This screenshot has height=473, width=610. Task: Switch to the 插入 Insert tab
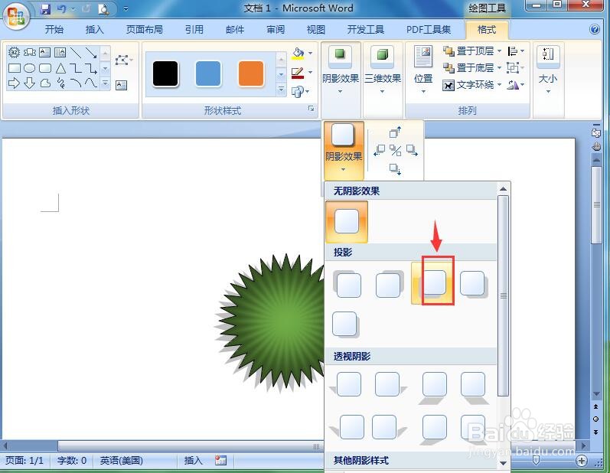pyautogui.click(x=95, y=30)
